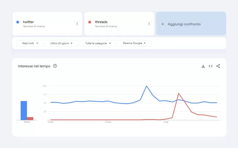
Task: Open the Stati Uniti region dropdown
Action: [30, 43]
